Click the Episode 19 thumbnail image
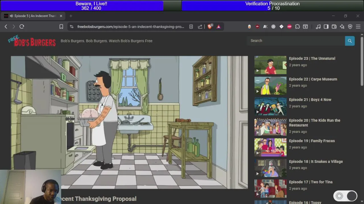 (270, 147)
